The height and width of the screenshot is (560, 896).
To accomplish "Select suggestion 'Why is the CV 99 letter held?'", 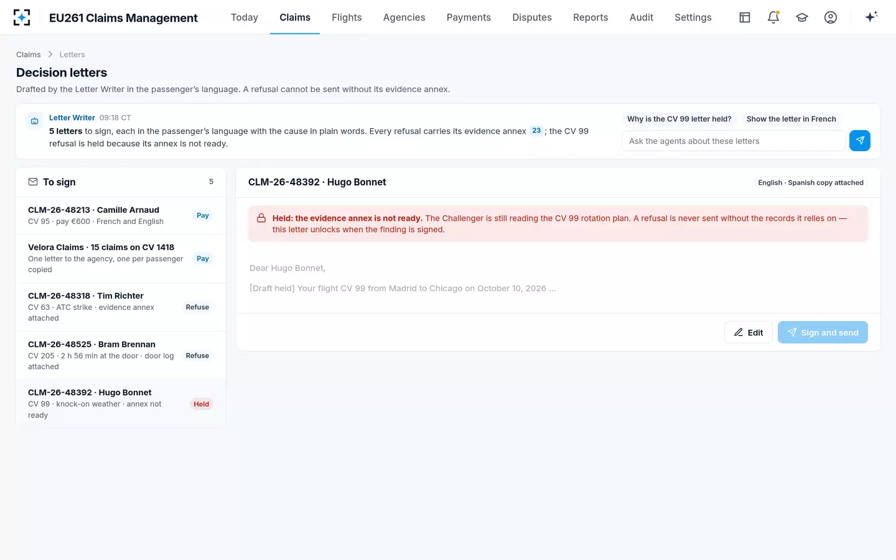I will point(679,119).
